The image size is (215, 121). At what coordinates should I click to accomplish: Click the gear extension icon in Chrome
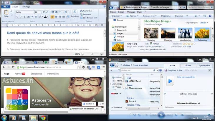[83, 67]
